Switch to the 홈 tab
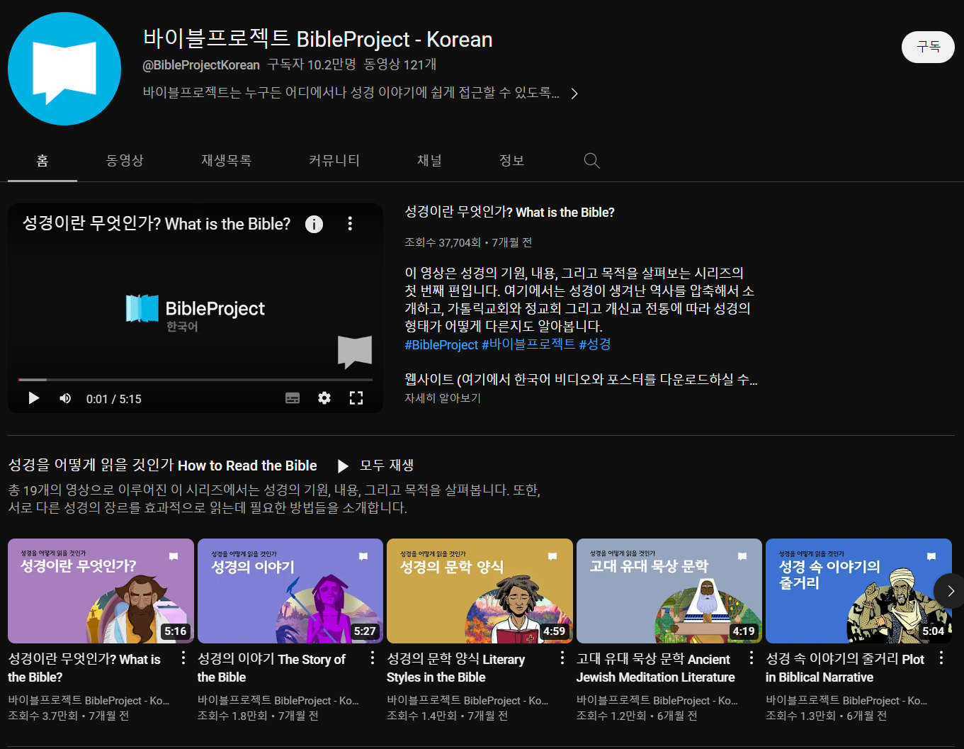This screenshot has height=749, width=964. point(42,161)
